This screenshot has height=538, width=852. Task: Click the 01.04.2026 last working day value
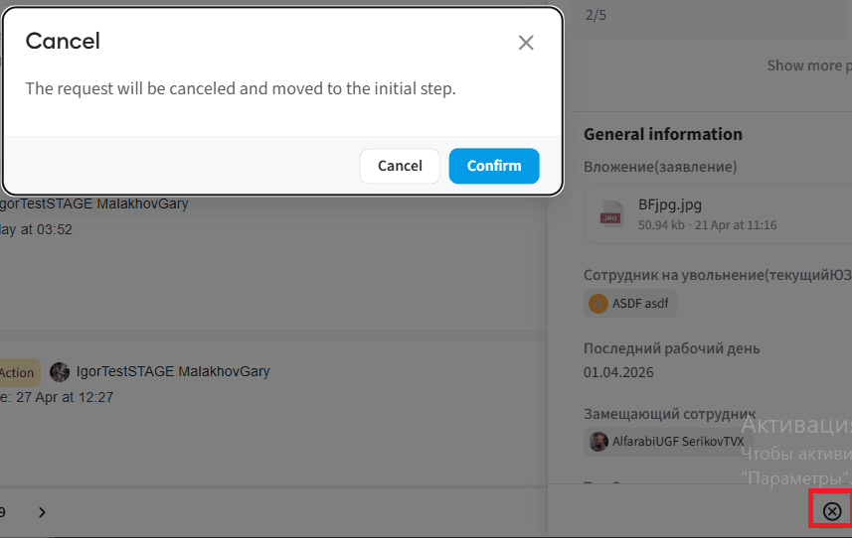coord(618,372)
